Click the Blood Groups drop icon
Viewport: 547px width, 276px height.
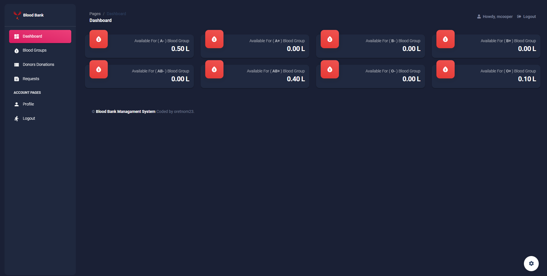[x=17, y=50]
